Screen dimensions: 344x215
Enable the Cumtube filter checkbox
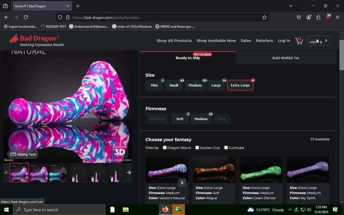pos(226,148)
